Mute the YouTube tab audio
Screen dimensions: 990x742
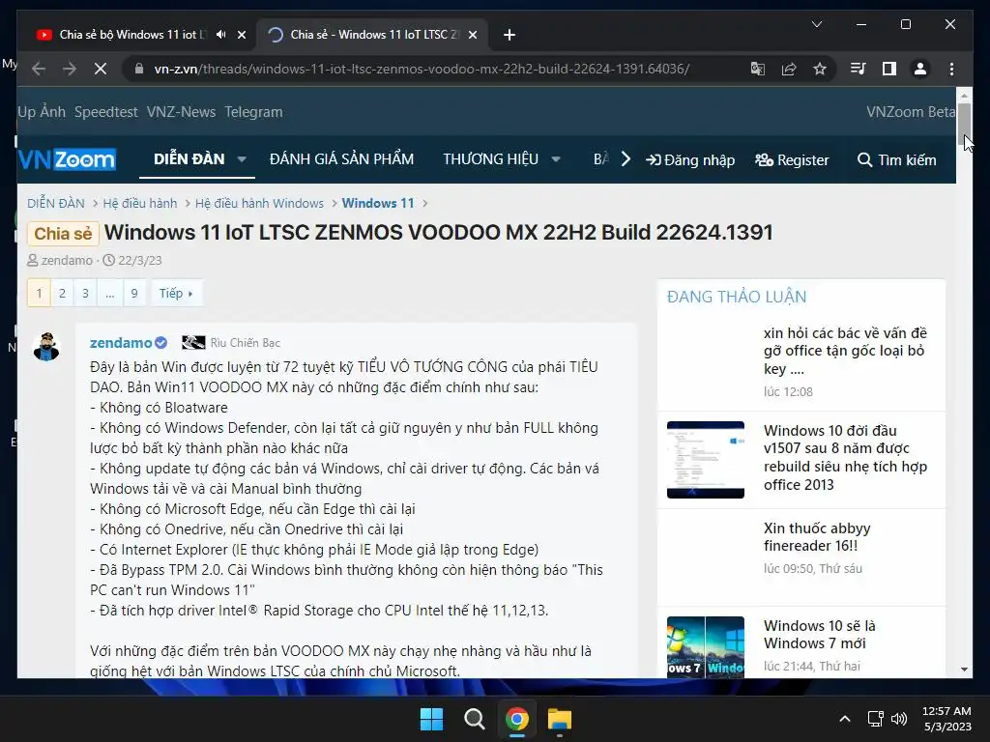[x=221, y=35]
